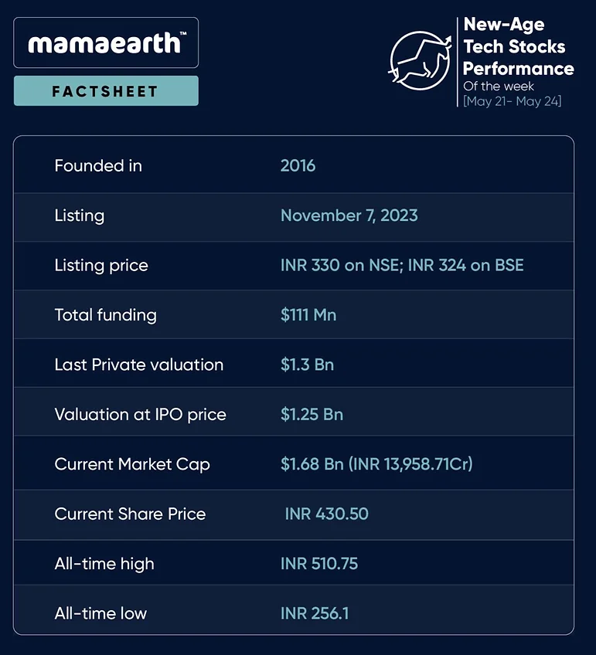The height and width of the screenshot is (655, 596).
Task: Select the $1.3 Bn private valuation value
Action: click(307, 365)
